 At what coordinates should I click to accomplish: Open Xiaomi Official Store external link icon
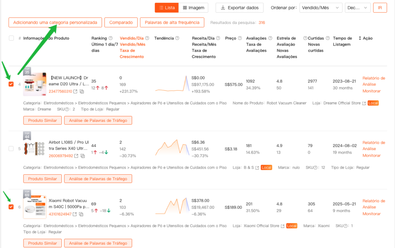(283, 226)
